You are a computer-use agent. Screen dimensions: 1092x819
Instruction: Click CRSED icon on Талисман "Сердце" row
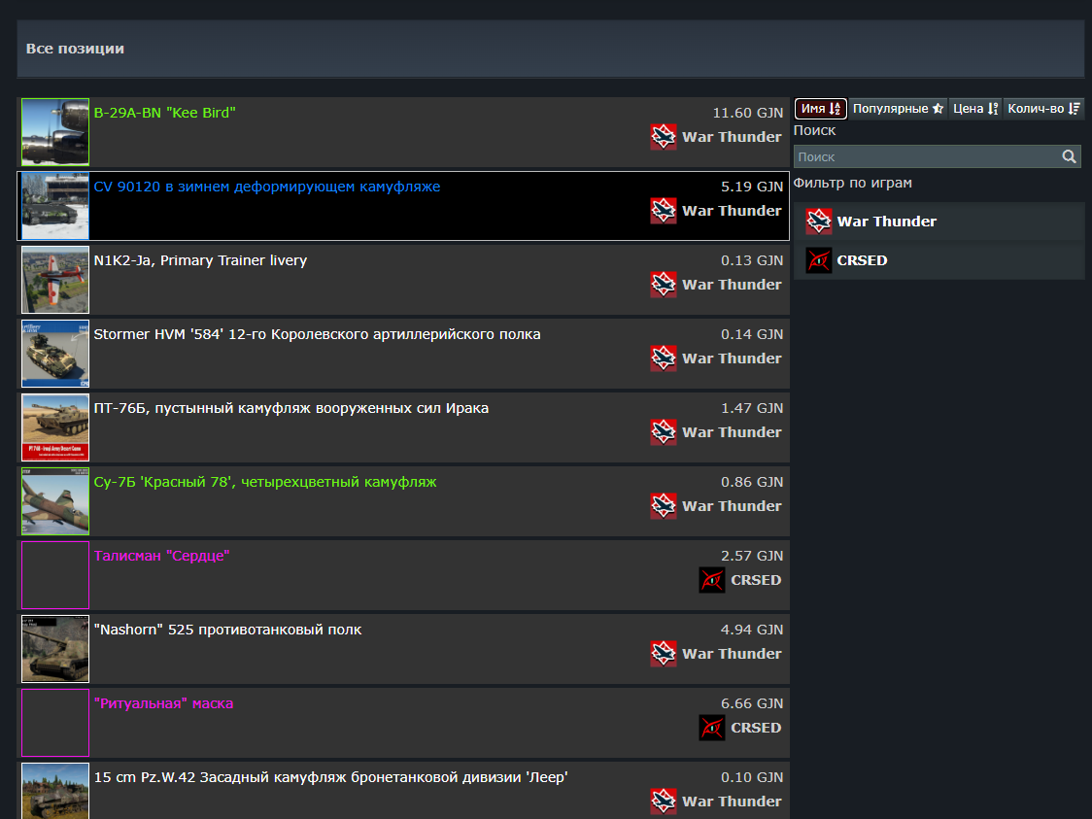(712, 579)
